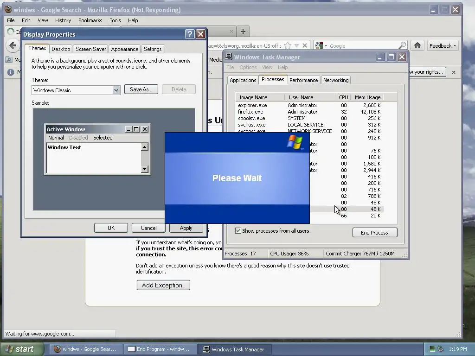Select explorer.exe process row
The height and width of the screenshot is (356, 475).
click(309, 105)
